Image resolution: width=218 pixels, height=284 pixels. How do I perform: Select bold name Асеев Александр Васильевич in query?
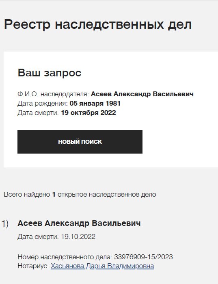[142, 94]
